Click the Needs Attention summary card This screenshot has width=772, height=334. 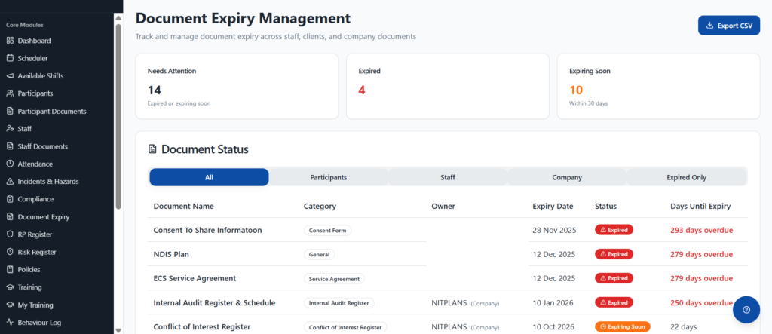coord(237,86)
